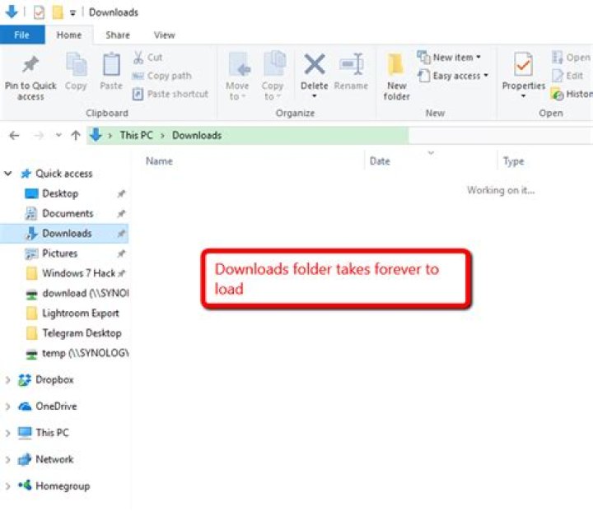Click the Delete icon in Organize group
Image resolution: width=593 pixels, height=511 pixels.
coord(315,64)
